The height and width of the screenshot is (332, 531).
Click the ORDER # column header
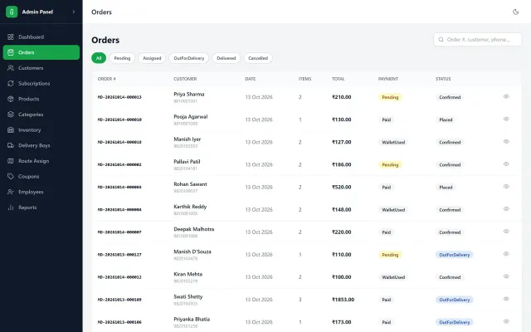click(x=107, y=79)
